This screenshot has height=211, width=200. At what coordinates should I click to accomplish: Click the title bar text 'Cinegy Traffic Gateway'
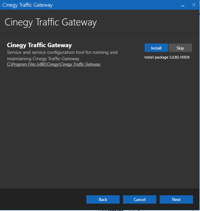[x=27, y=5]
